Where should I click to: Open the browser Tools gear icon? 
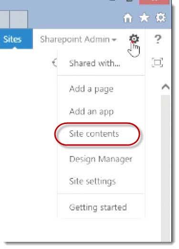pos(160,17)
